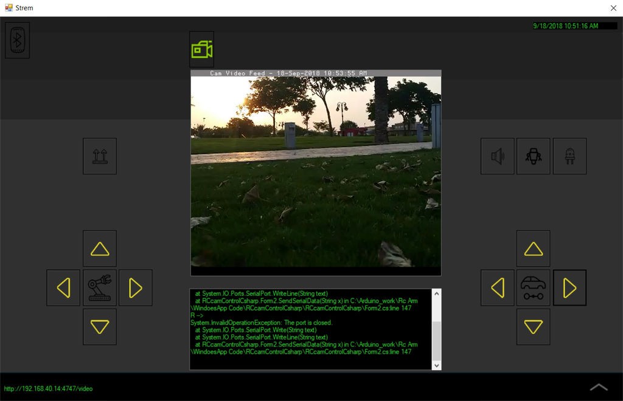Click the double up-arrows lift icon
Image resolution: width=623 pixels, height=401 pixels.
point(99,156)
